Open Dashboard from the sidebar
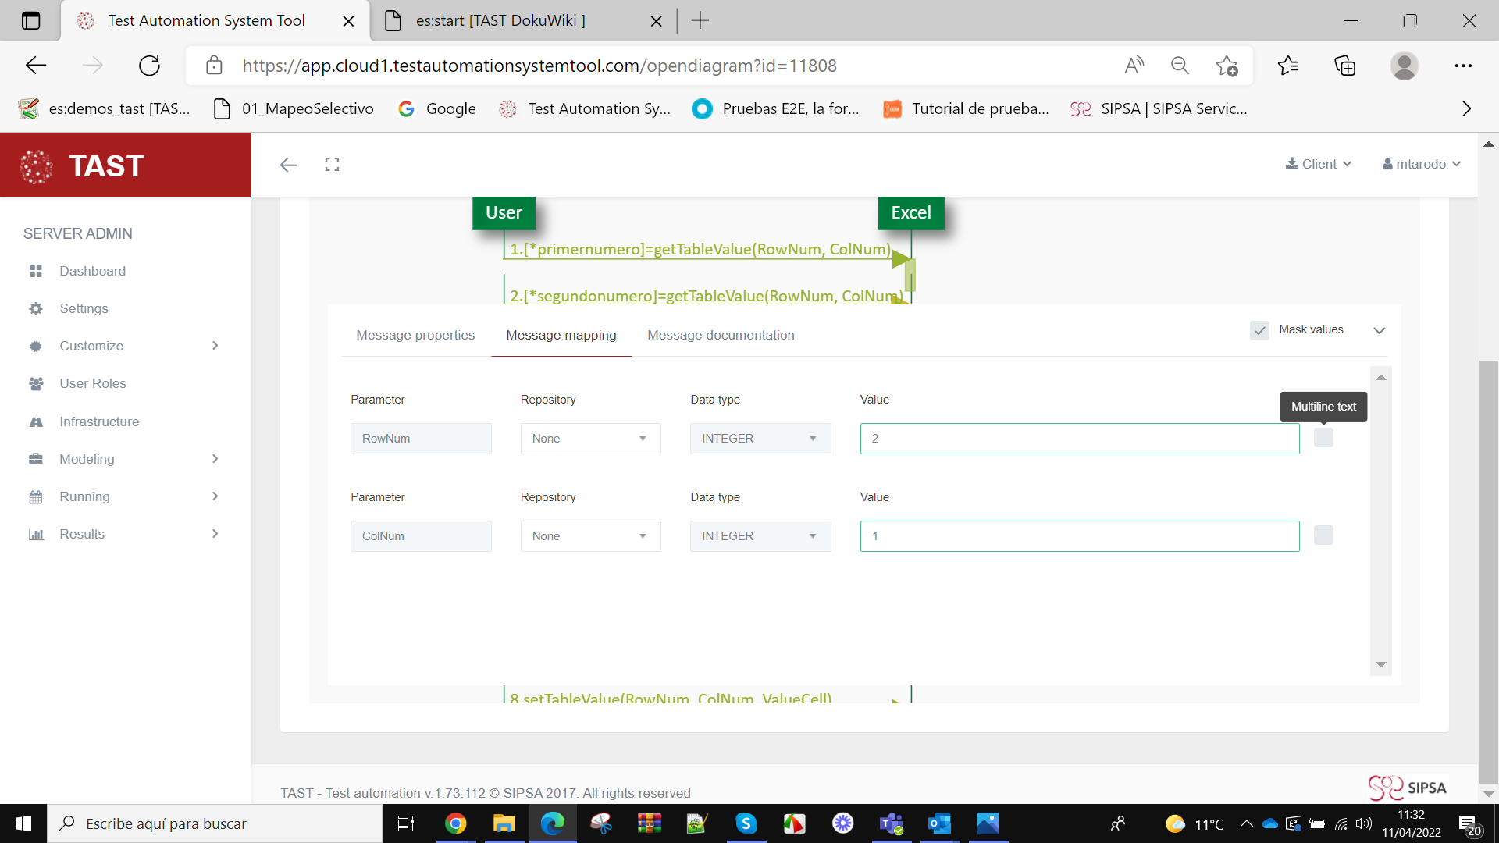 tap(92, 271)
